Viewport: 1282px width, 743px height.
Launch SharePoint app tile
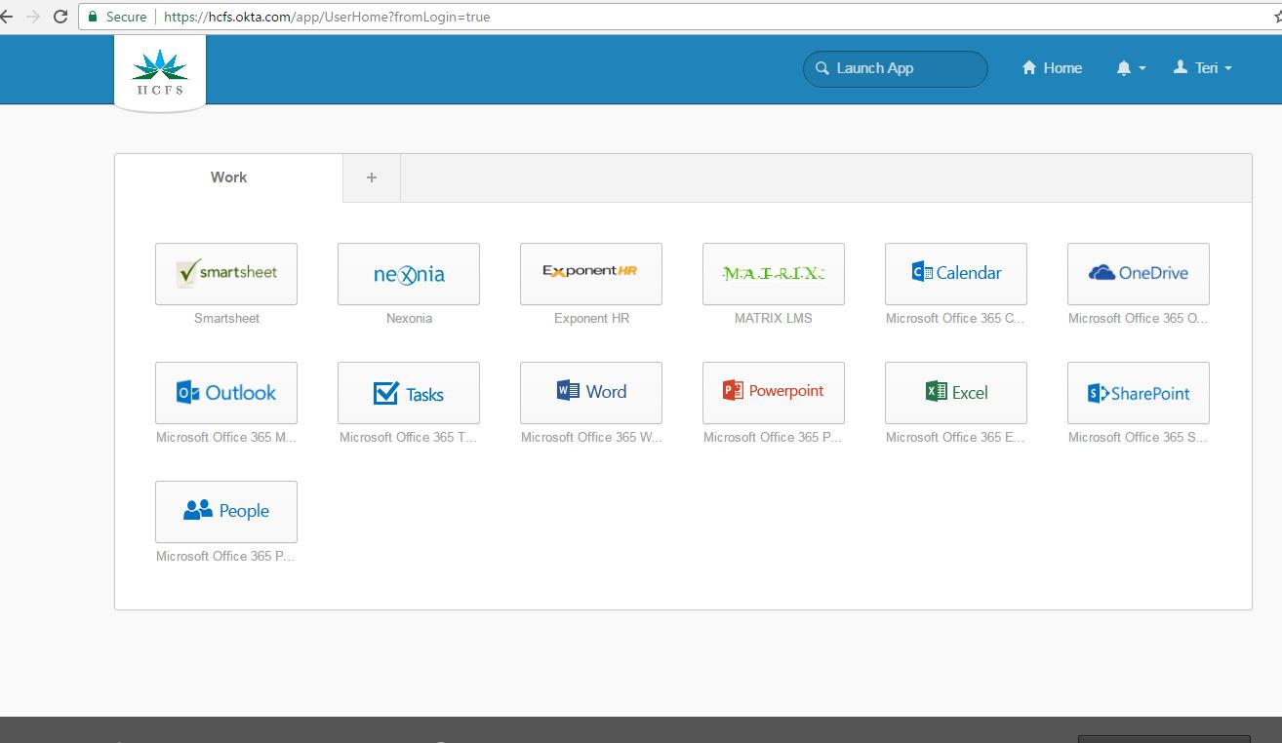(1139, 393)
